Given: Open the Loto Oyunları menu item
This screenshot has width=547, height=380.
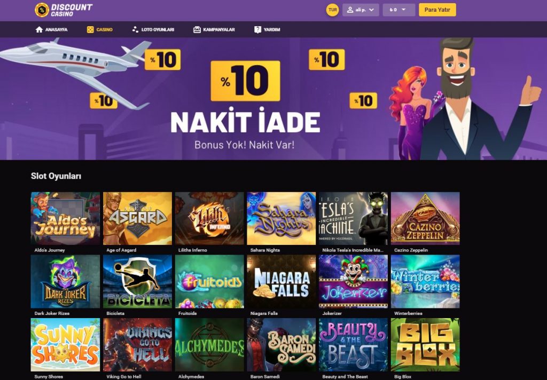Looking at the screenshot, I should click(x=153, y=30).
